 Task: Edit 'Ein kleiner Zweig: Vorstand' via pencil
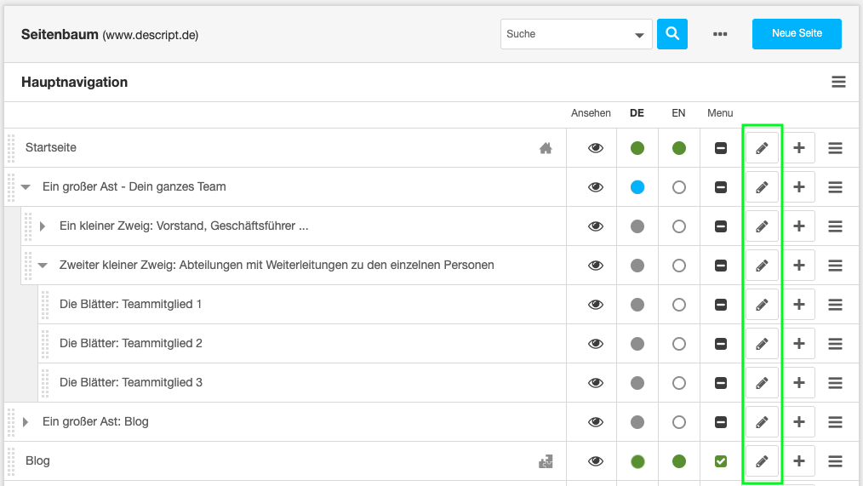(762, 226)
